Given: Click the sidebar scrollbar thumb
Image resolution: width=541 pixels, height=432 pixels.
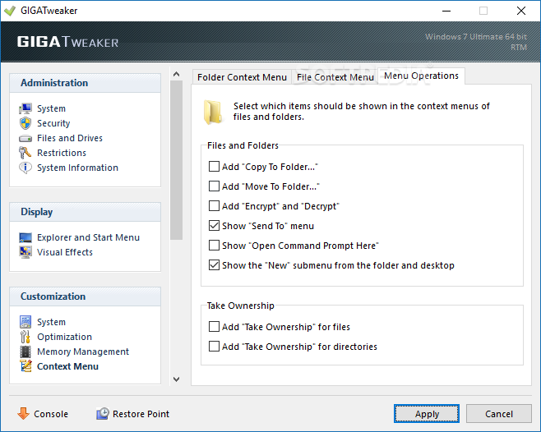Looking at the screenshot, I should (x=176, y=160).
